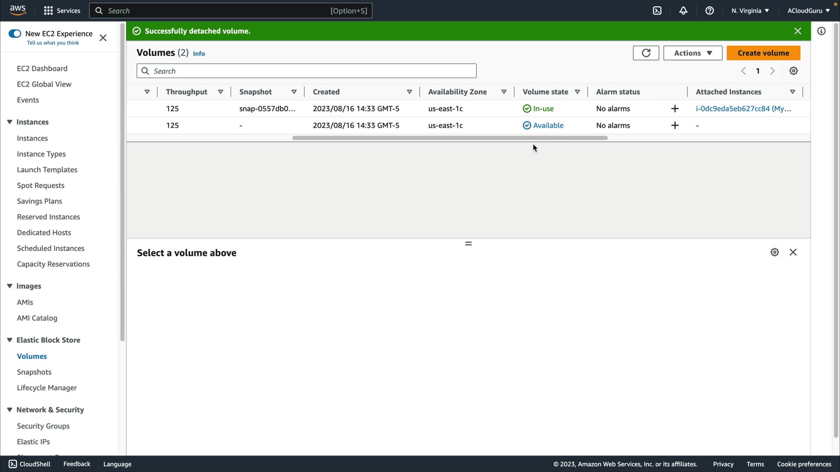Screen dimensions: 840x472
Task: Sort by Throughput column arrow
Action: [220, 92]
